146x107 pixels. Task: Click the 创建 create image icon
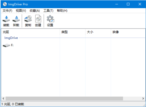coord(38,19)
